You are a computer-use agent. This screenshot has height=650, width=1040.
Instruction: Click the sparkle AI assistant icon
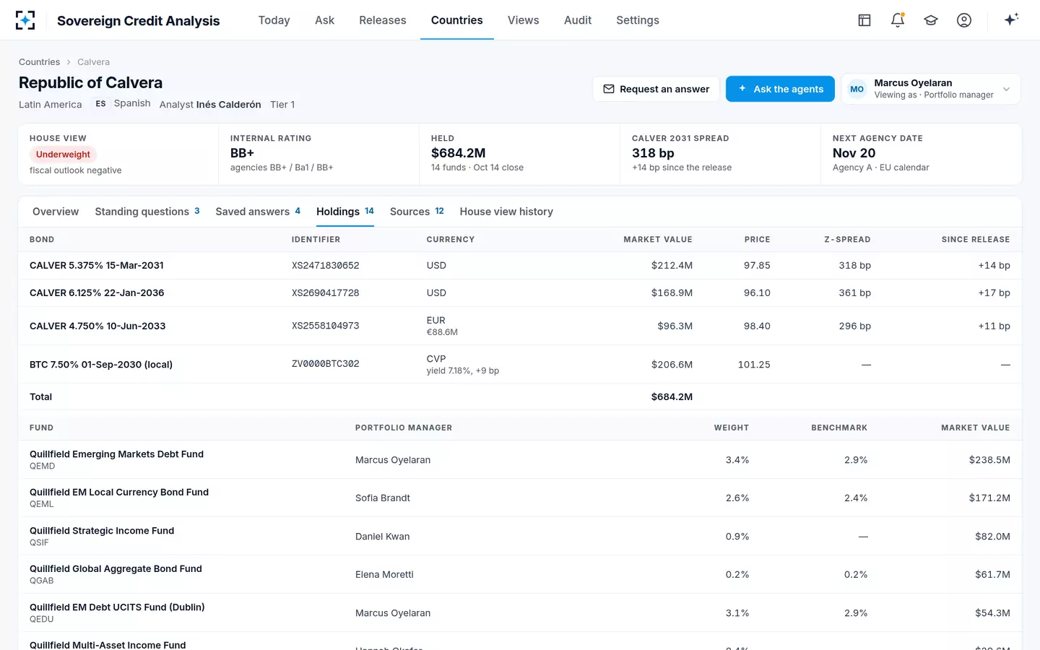click(1011, 19)
